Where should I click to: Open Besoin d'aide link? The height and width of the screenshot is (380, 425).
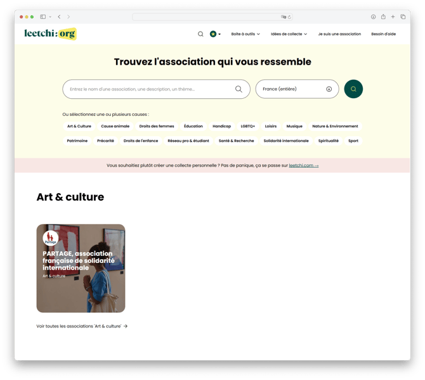pyautogui.click(x=383, y=34)
